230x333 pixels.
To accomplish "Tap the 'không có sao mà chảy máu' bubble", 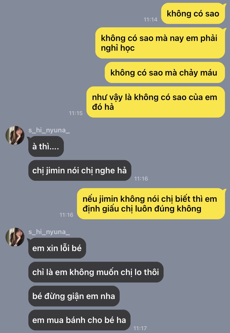I will 165,72.
